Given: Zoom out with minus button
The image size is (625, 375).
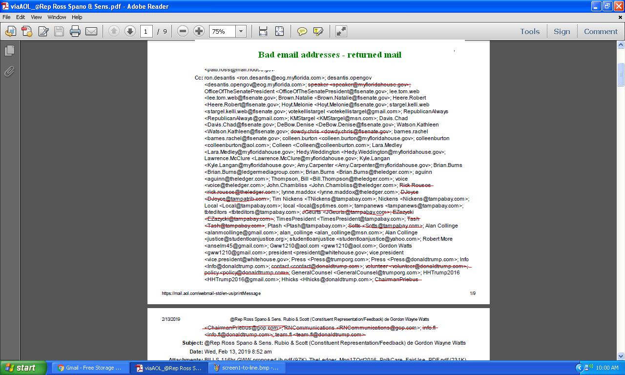Looking at the screenshot, I should click(x=183, y=31).
